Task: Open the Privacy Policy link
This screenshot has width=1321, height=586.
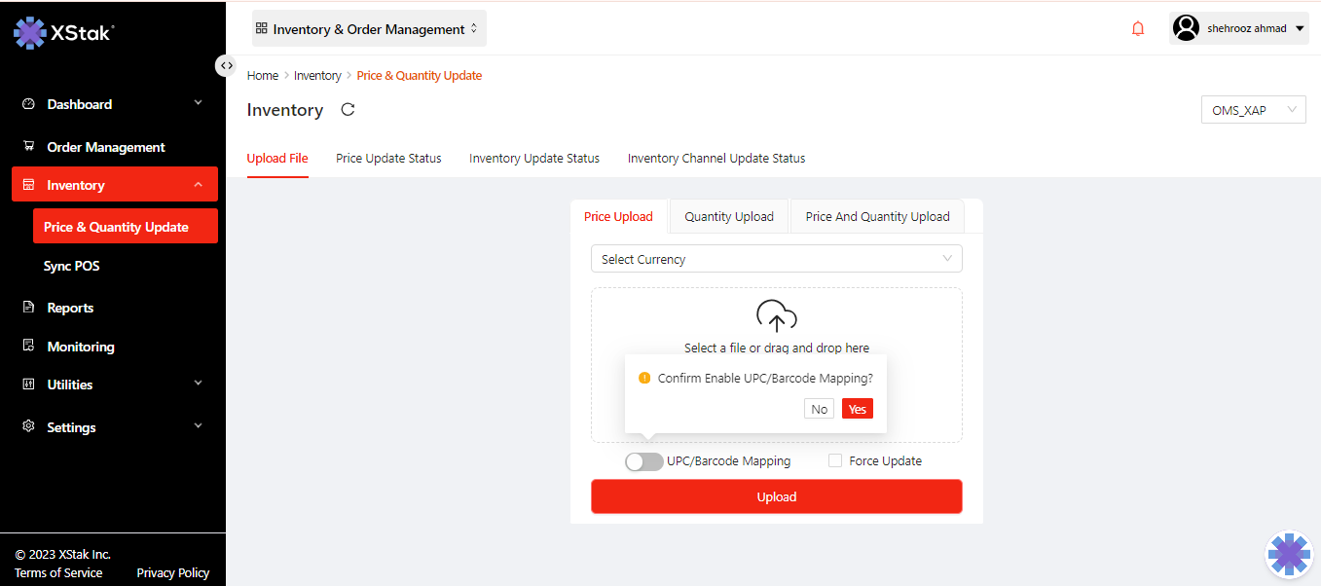Action: tap(172, 572)
